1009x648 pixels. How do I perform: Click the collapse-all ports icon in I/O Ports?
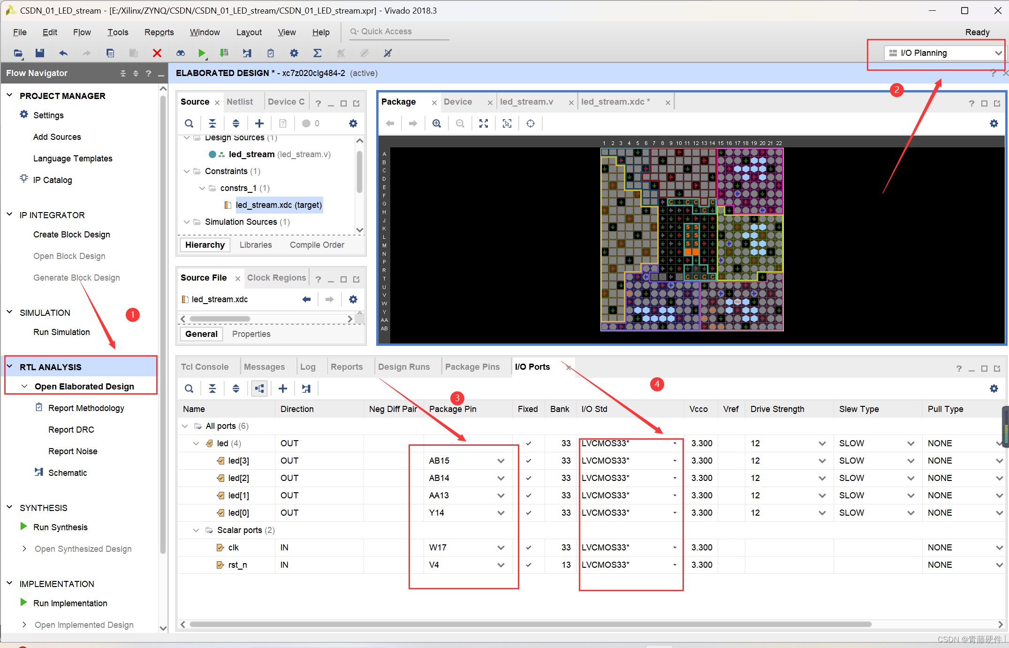(x=212, y=388)
